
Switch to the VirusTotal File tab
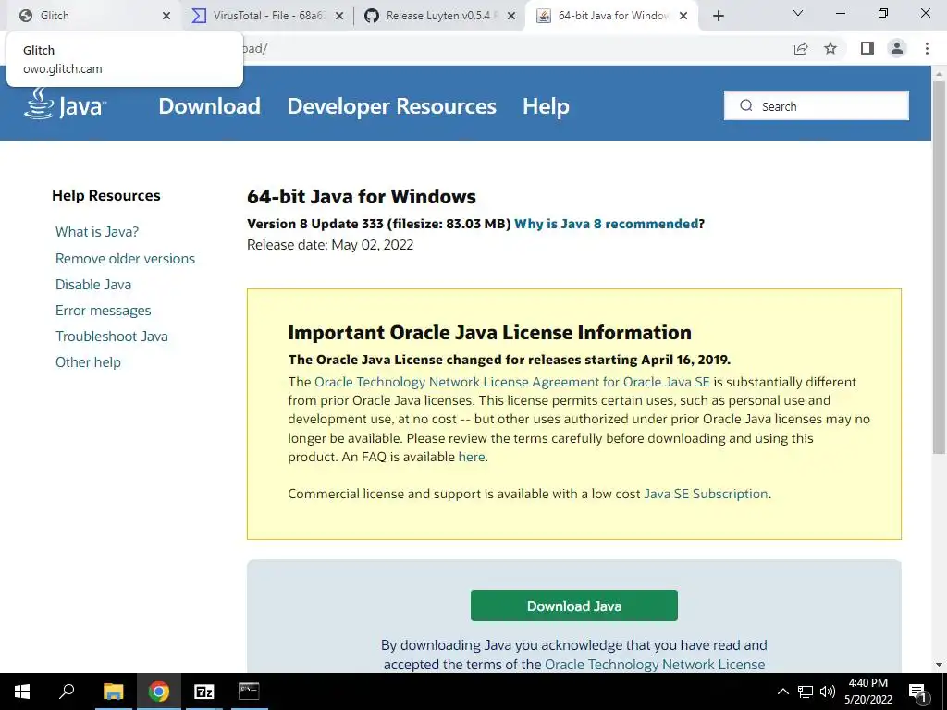[265, 16]
